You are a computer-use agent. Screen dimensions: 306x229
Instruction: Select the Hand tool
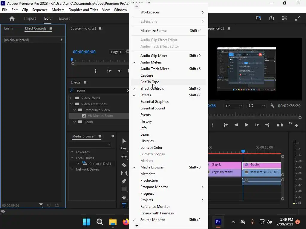point(124,197)
